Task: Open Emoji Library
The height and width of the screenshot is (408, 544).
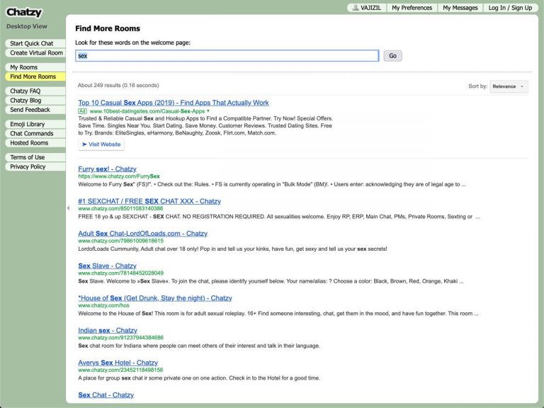Action: 35,124
